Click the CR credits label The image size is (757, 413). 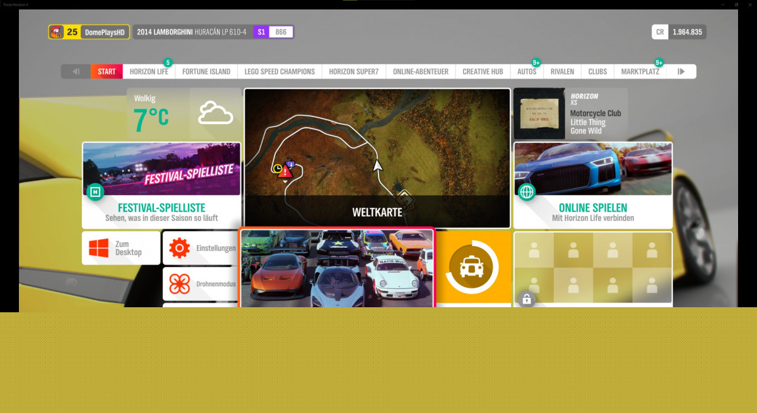coord(660,32)
